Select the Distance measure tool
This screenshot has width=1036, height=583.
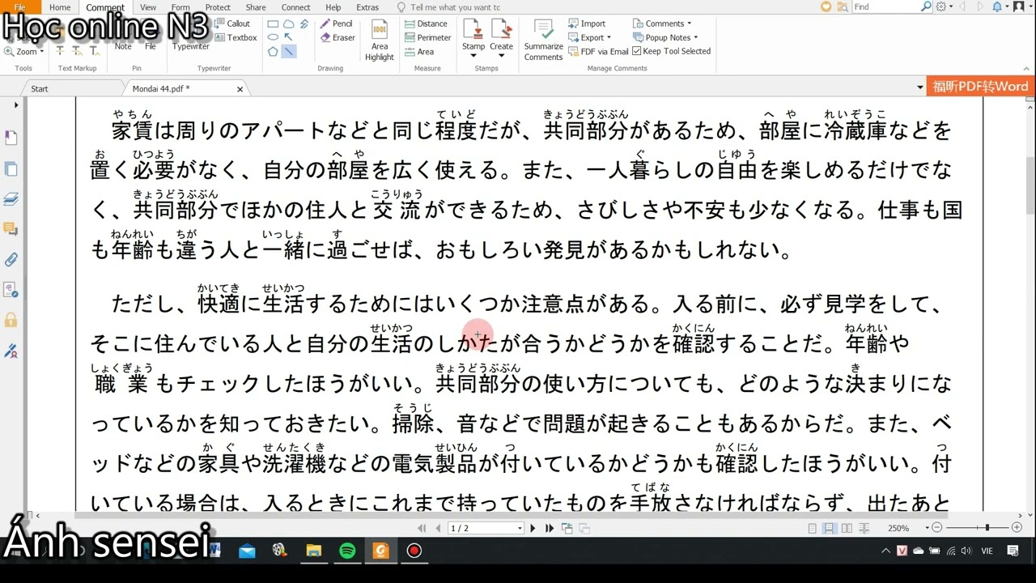coord(426,23)
